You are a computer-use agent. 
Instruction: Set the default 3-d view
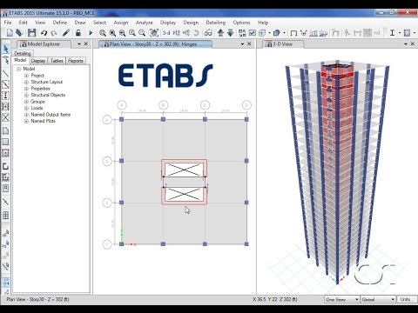[x=166, y=33]
